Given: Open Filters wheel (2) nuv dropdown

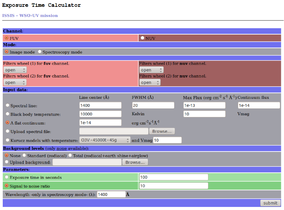Looking at the screenshot, I should pos(150,82).
